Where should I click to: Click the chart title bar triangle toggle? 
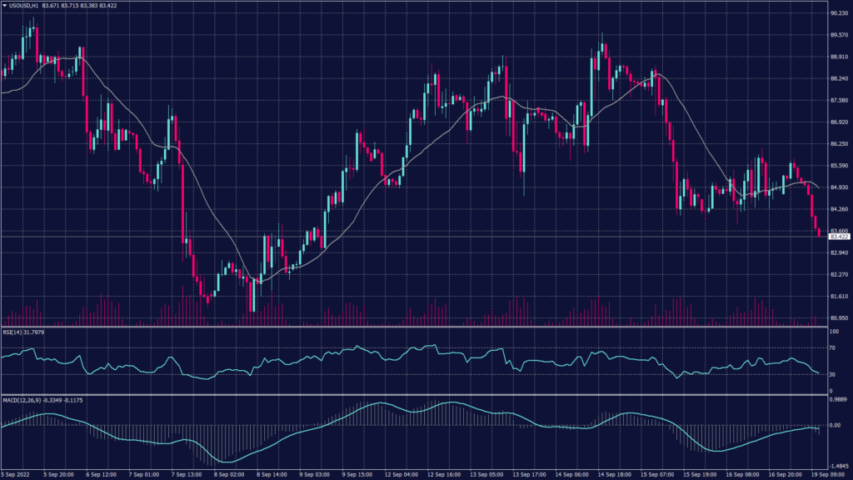7,5
